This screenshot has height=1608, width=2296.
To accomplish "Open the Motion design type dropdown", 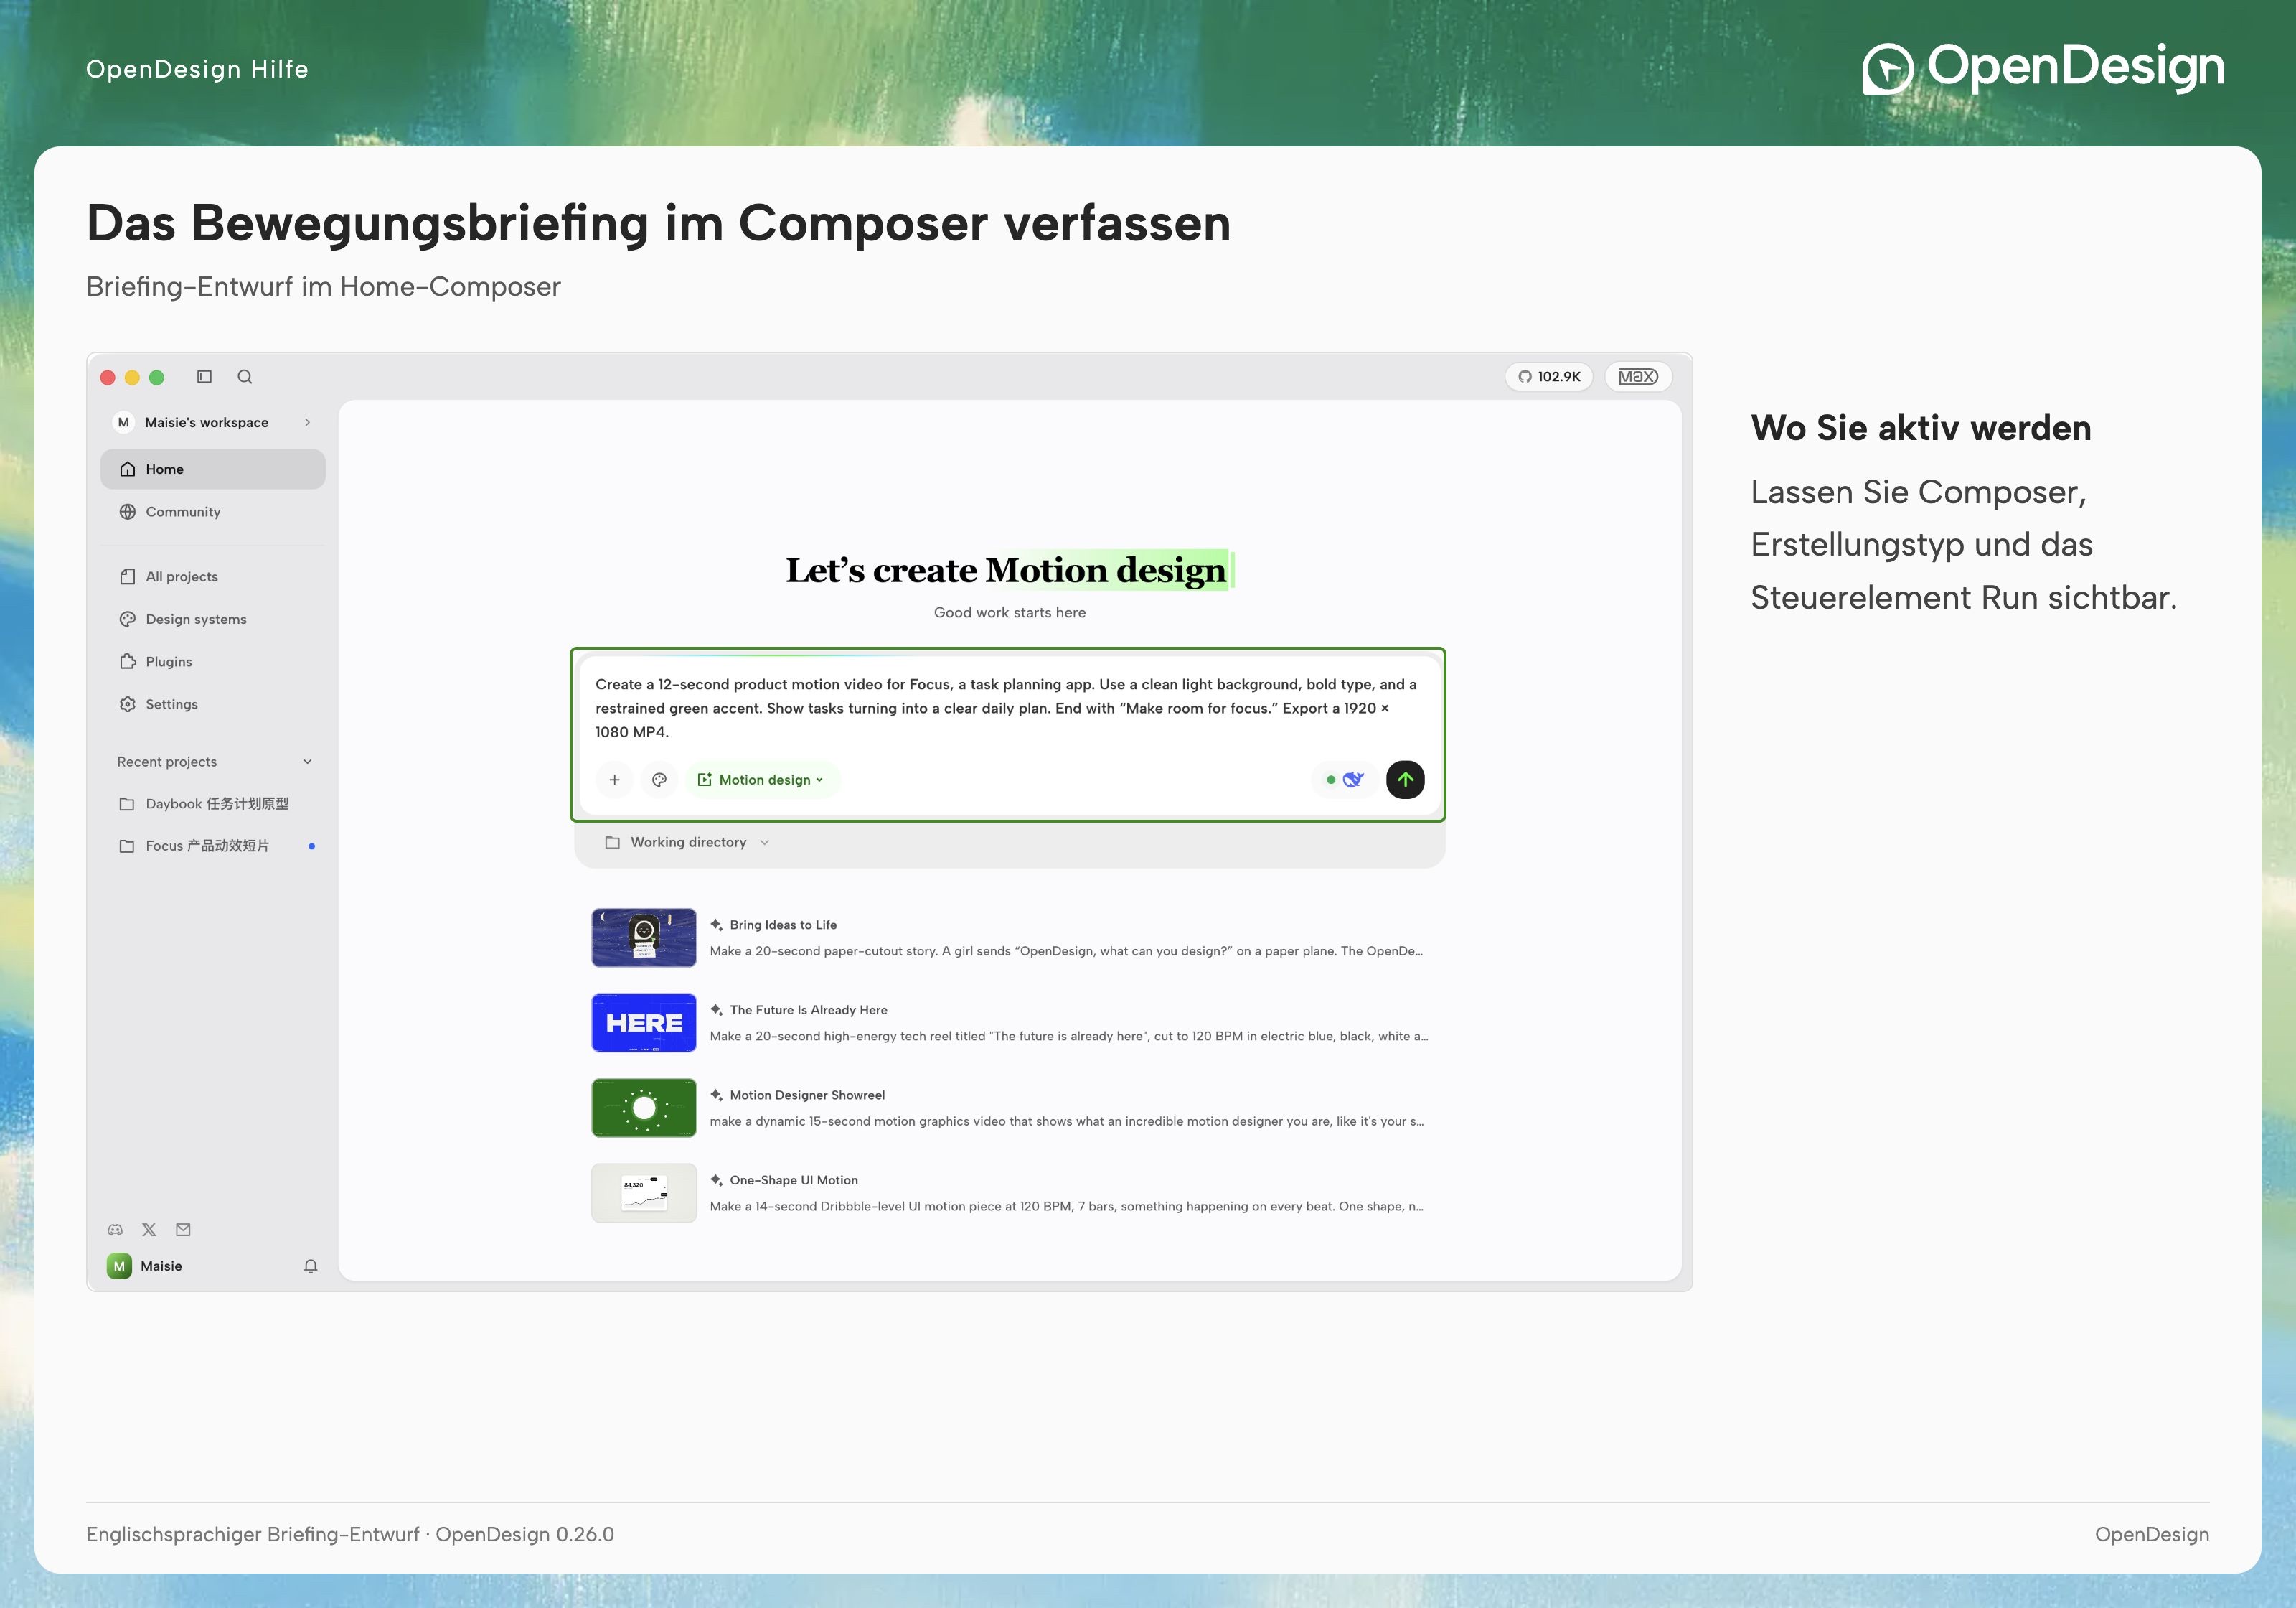I will tap(762, 780).
